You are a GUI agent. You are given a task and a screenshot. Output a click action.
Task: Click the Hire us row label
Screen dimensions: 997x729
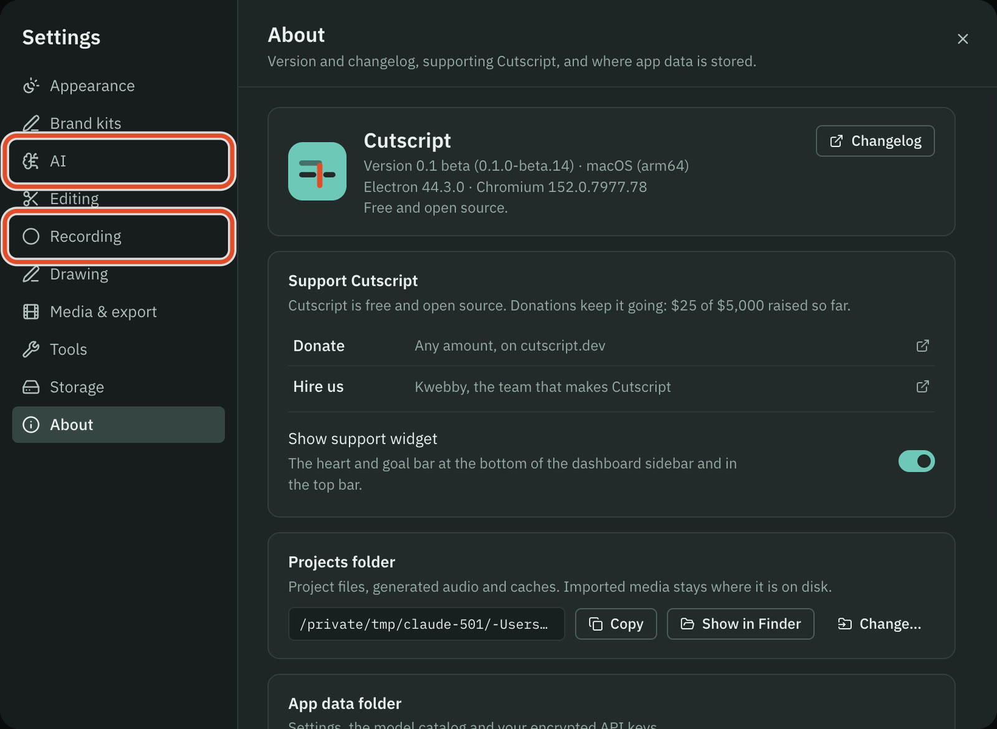pos(318,387)
